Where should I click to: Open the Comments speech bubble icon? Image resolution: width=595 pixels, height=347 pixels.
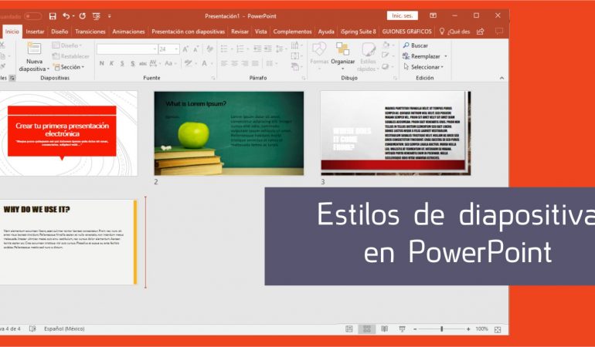[499, 31]
